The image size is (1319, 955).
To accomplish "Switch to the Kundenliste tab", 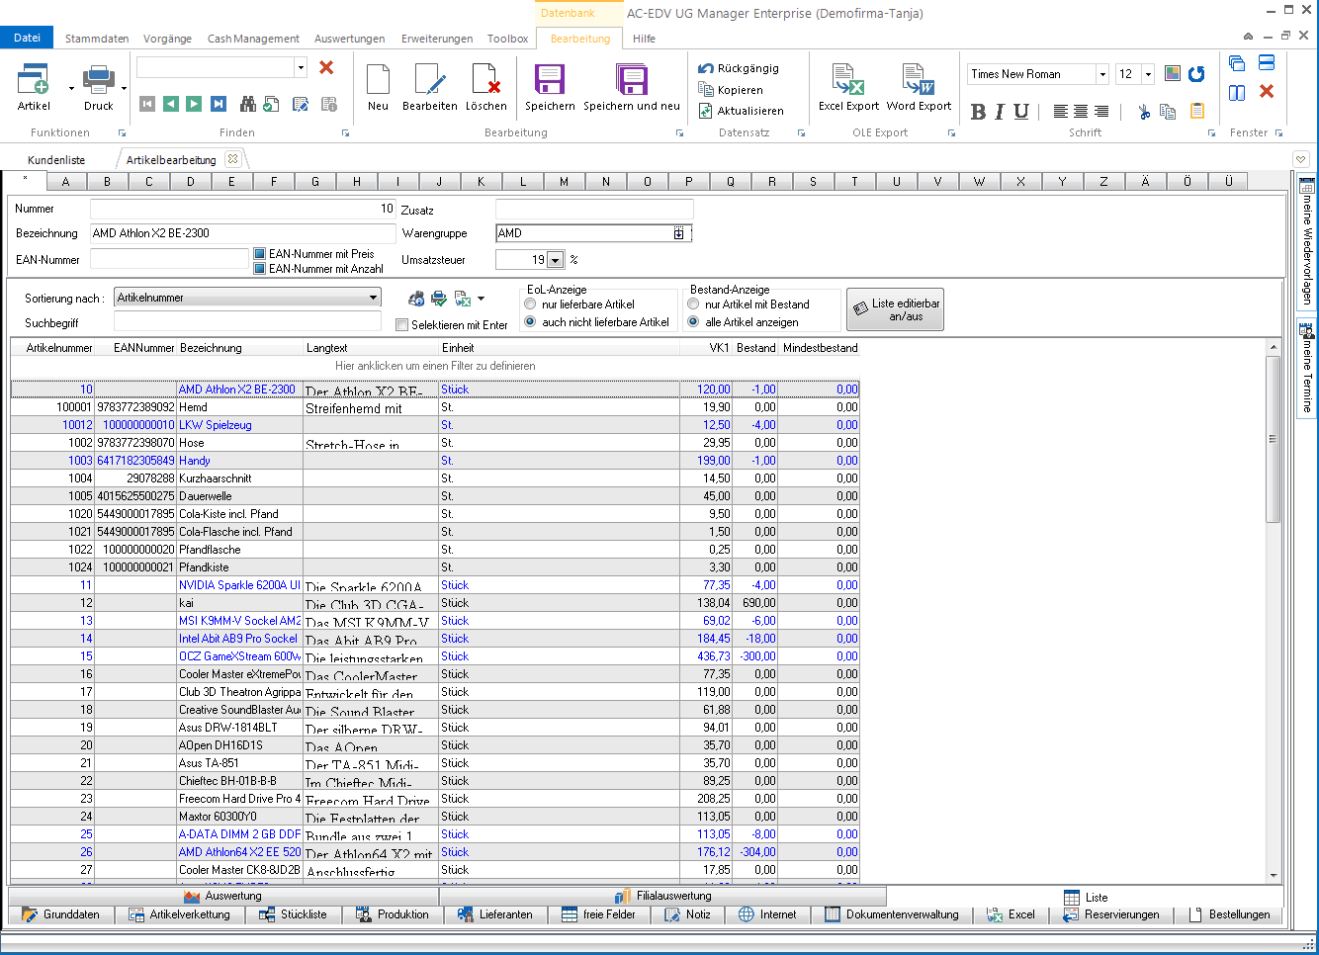I will click(56, 160).
